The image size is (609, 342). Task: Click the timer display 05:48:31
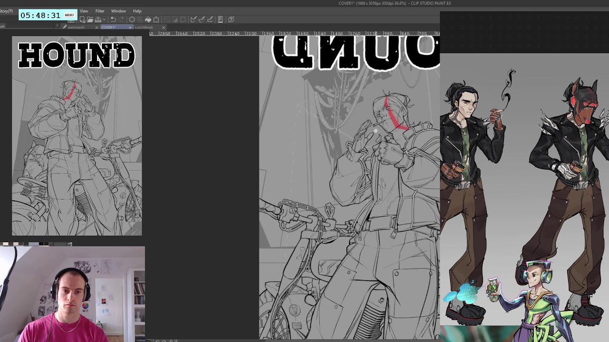coord(40,15)
